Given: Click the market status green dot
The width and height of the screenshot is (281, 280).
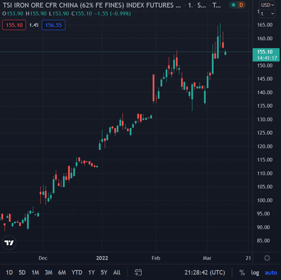Looking at the screenshot, I should point(233,5).
